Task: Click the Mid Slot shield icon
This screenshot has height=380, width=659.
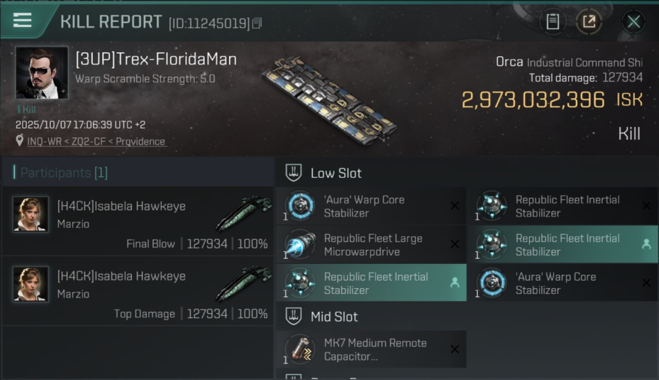Action: click(294, 317)
